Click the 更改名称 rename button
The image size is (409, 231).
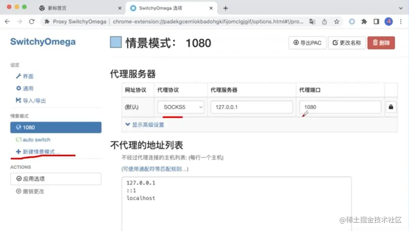[x=347, y=43]
